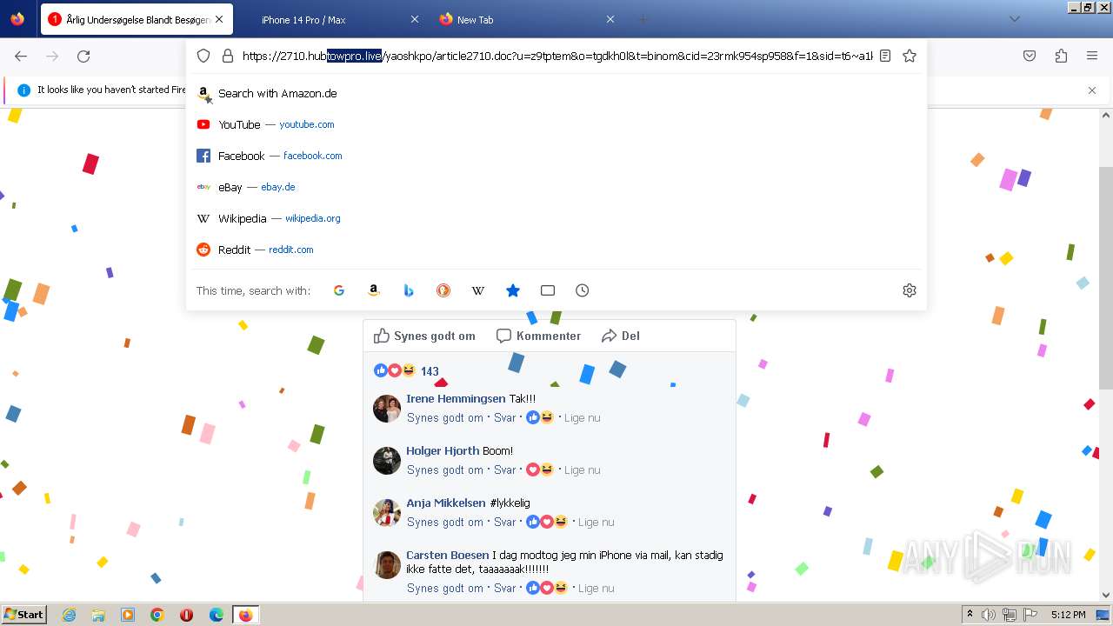Open Irene Hemmingsen's profile name

click(x=456, y=398)
